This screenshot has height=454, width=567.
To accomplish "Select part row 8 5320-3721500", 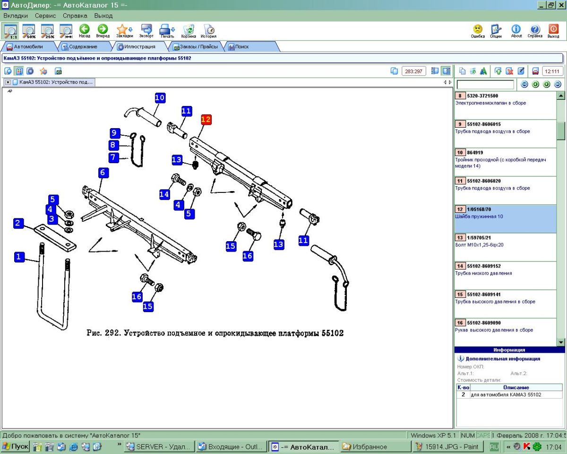I will 506,105.
